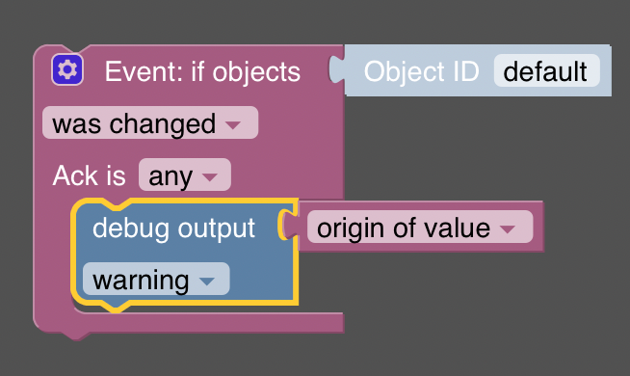Click the small arrow next to "any"
The image size is (630, 376).
pos(210,176)
